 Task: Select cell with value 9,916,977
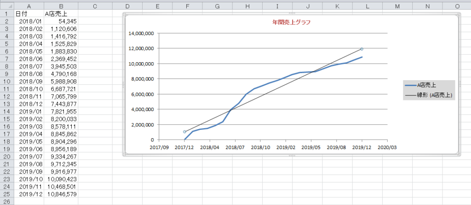point(61,171)
